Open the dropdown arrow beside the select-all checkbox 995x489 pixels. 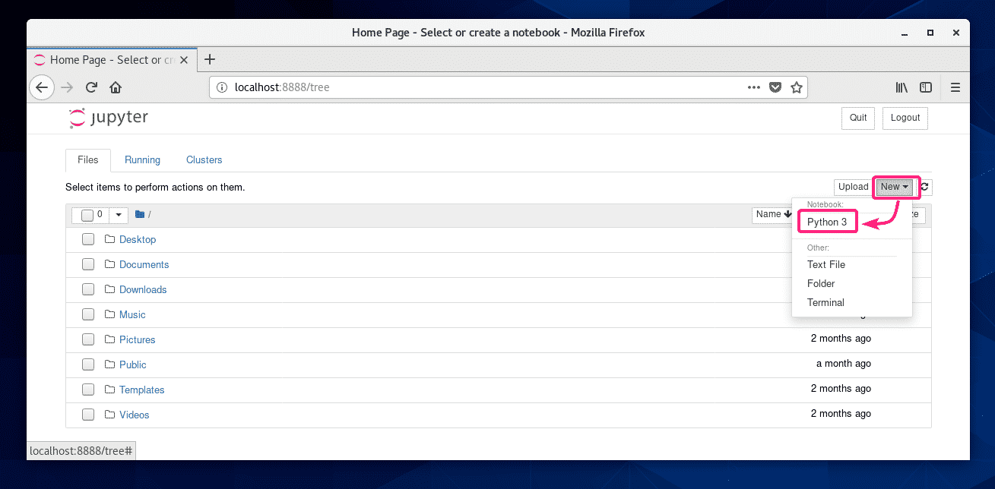pyautogui.click(x=118, y=214)
